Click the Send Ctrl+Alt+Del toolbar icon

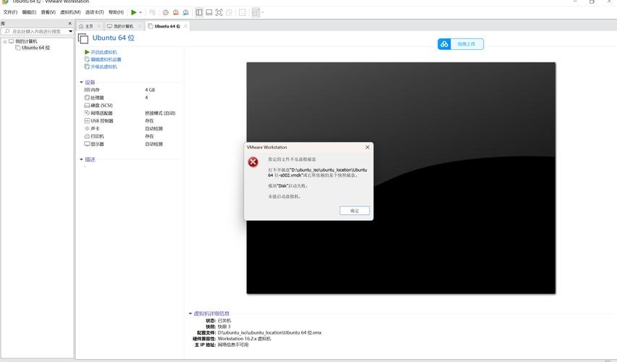(x=152, y=12)
